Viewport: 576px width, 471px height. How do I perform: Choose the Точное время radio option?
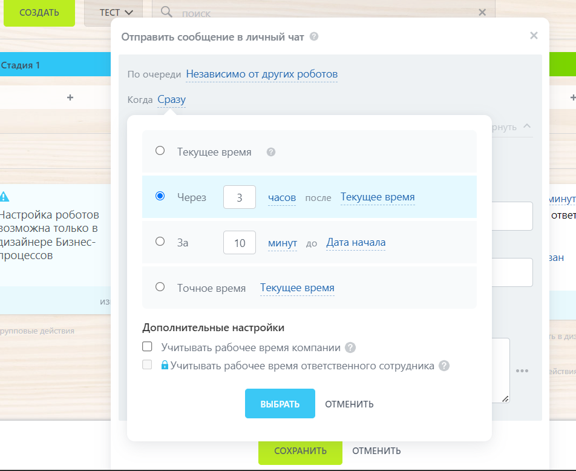(160, 287)
